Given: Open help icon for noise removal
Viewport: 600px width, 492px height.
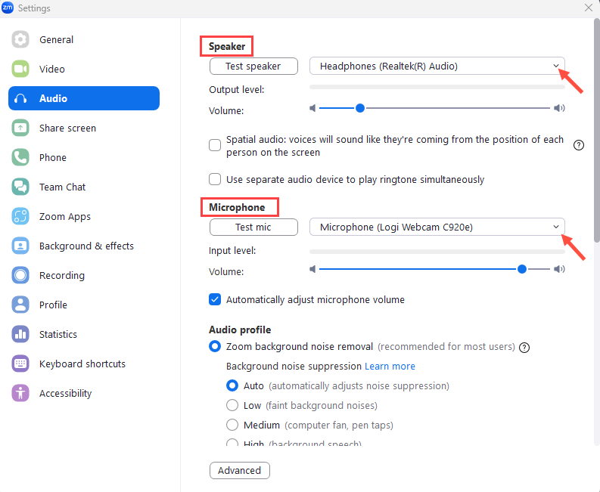Looking at the screenshot, I should [x=524, y=348].
